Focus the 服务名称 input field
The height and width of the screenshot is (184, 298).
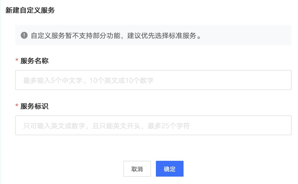tap(153, 80)
